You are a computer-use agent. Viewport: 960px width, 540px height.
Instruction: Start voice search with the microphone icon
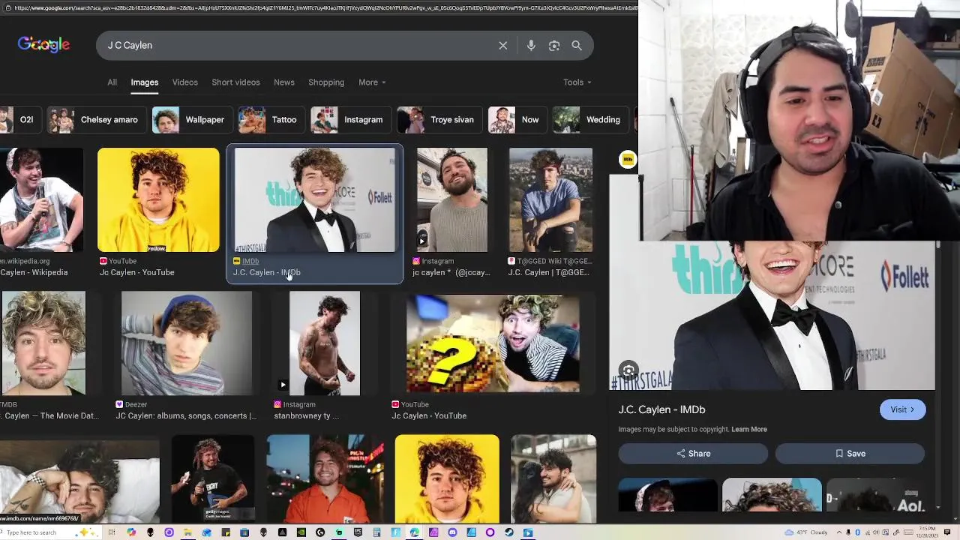coord(531,46)
